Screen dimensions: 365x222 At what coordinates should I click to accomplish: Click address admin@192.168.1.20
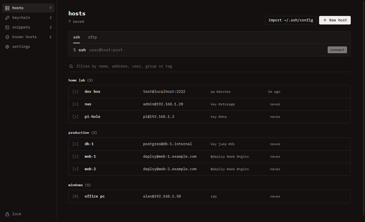coord(163,104)
